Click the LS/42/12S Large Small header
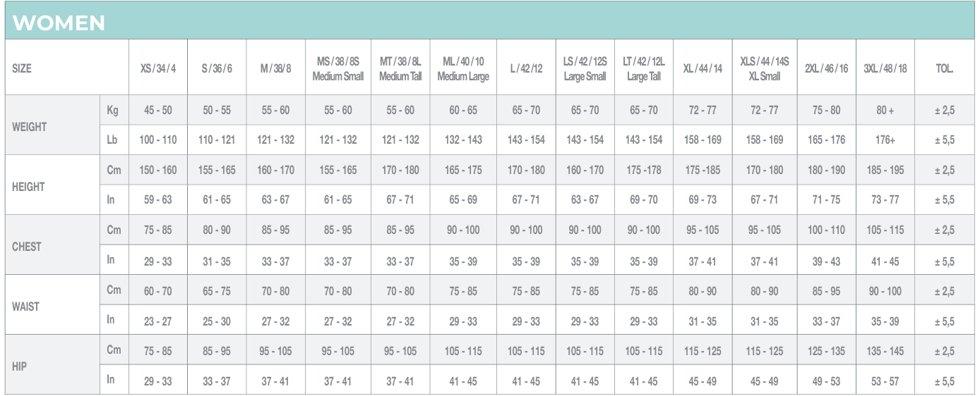The height and width of the screenshot is (396, 980). (585, 68)
